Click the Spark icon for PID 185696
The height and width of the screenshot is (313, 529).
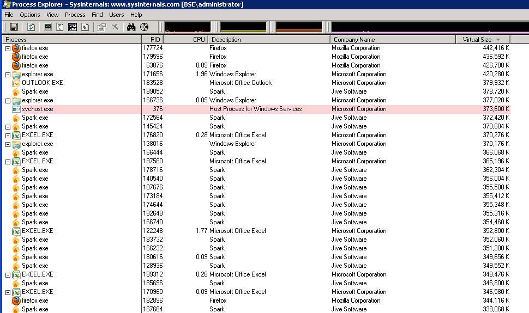point(16,284)
